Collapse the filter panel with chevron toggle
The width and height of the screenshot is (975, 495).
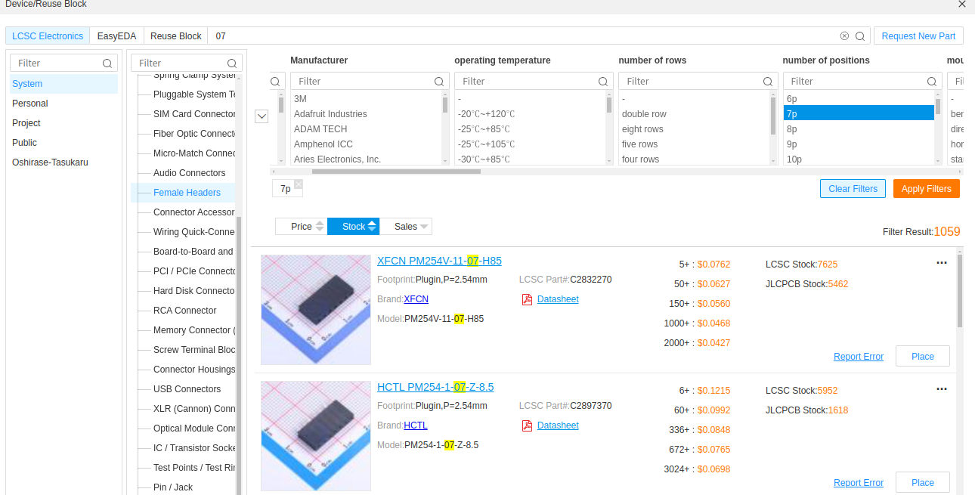(262, 116)
